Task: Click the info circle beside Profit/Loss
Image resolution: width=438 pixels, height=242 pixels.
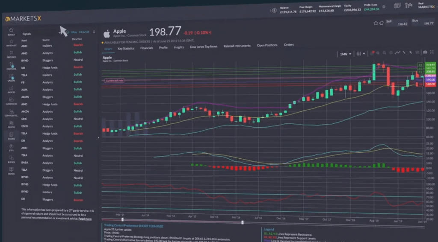Action: pyautogui.click(x=384, y=7)
